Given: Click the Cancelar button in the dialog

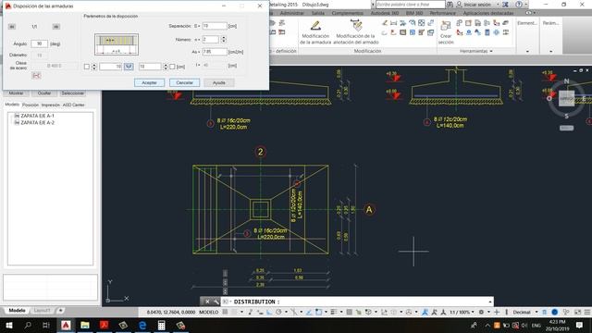Looking at the screenshot, I should click(184, 82).
